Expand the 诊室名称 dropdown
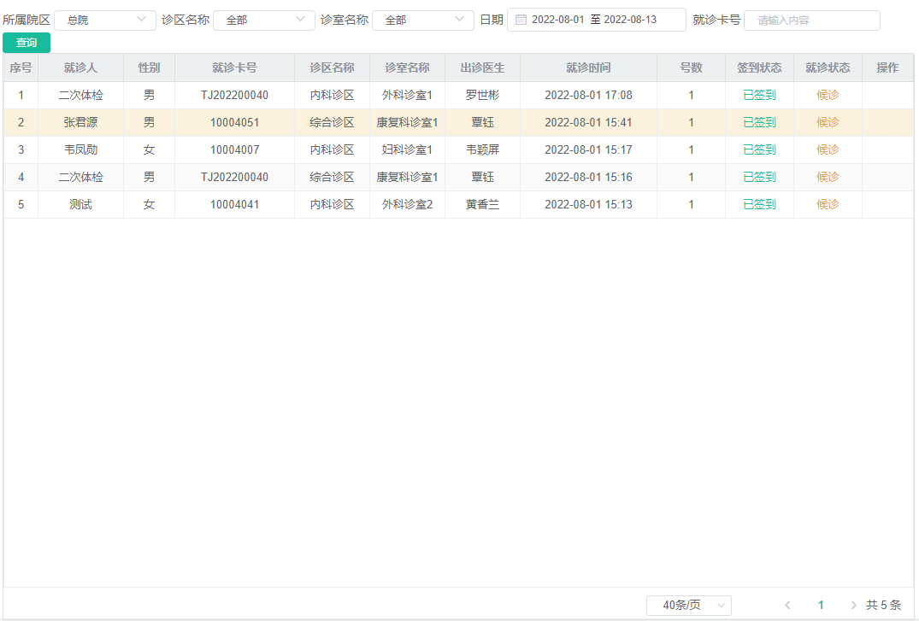Viewport: 919px width, 621px height. (x=422, y=20)
